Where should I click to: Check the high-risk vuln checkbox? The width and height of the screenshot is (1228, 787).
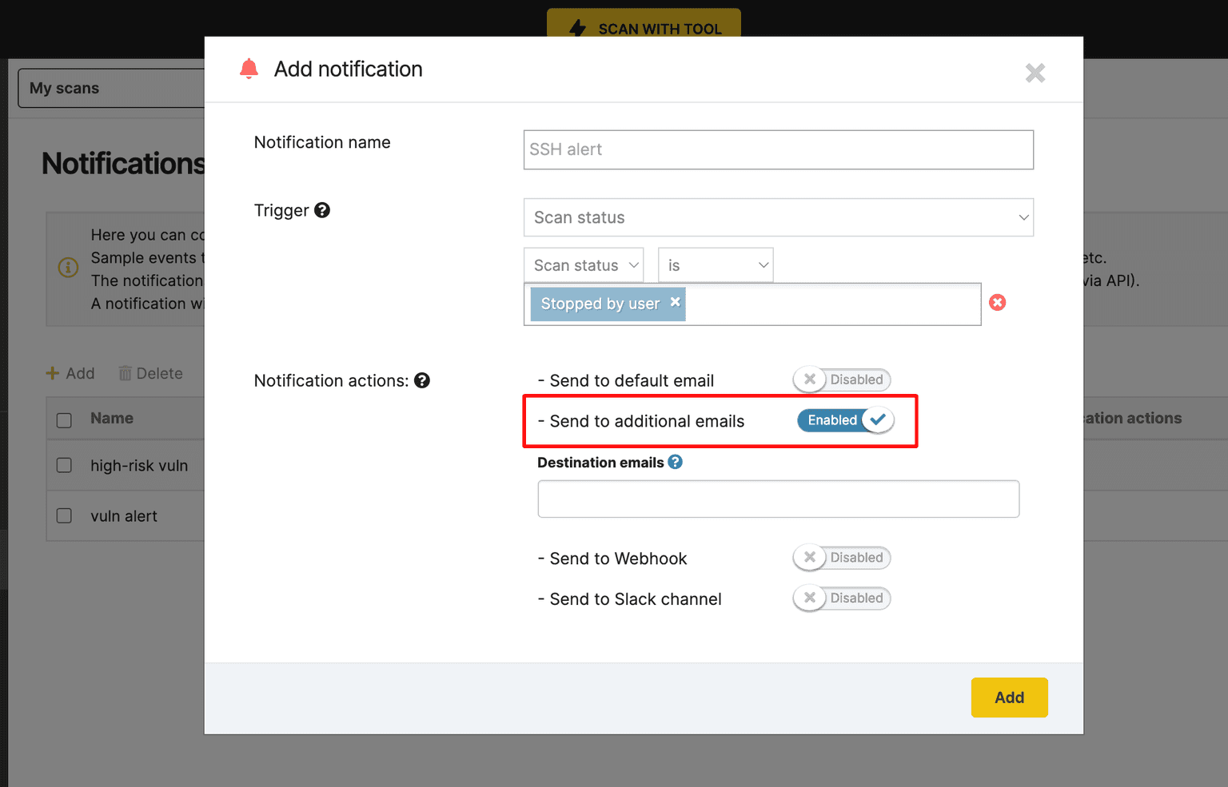tap(64, 465)
